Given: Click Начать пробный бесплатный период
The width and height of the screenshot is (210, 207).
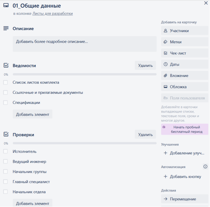Looking at the screenshot, I should pos(184,129).
